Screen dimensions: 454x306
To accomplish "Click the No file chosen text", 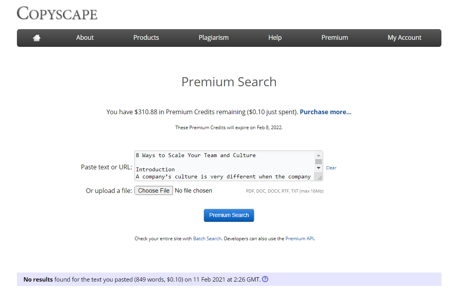I will click(193, 191).
